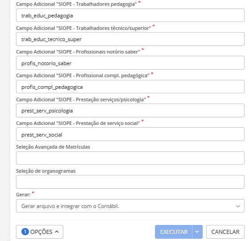Click the profis_compl_pedagogica input
This screenshot has height=241, width=249.
click(130, 87)
